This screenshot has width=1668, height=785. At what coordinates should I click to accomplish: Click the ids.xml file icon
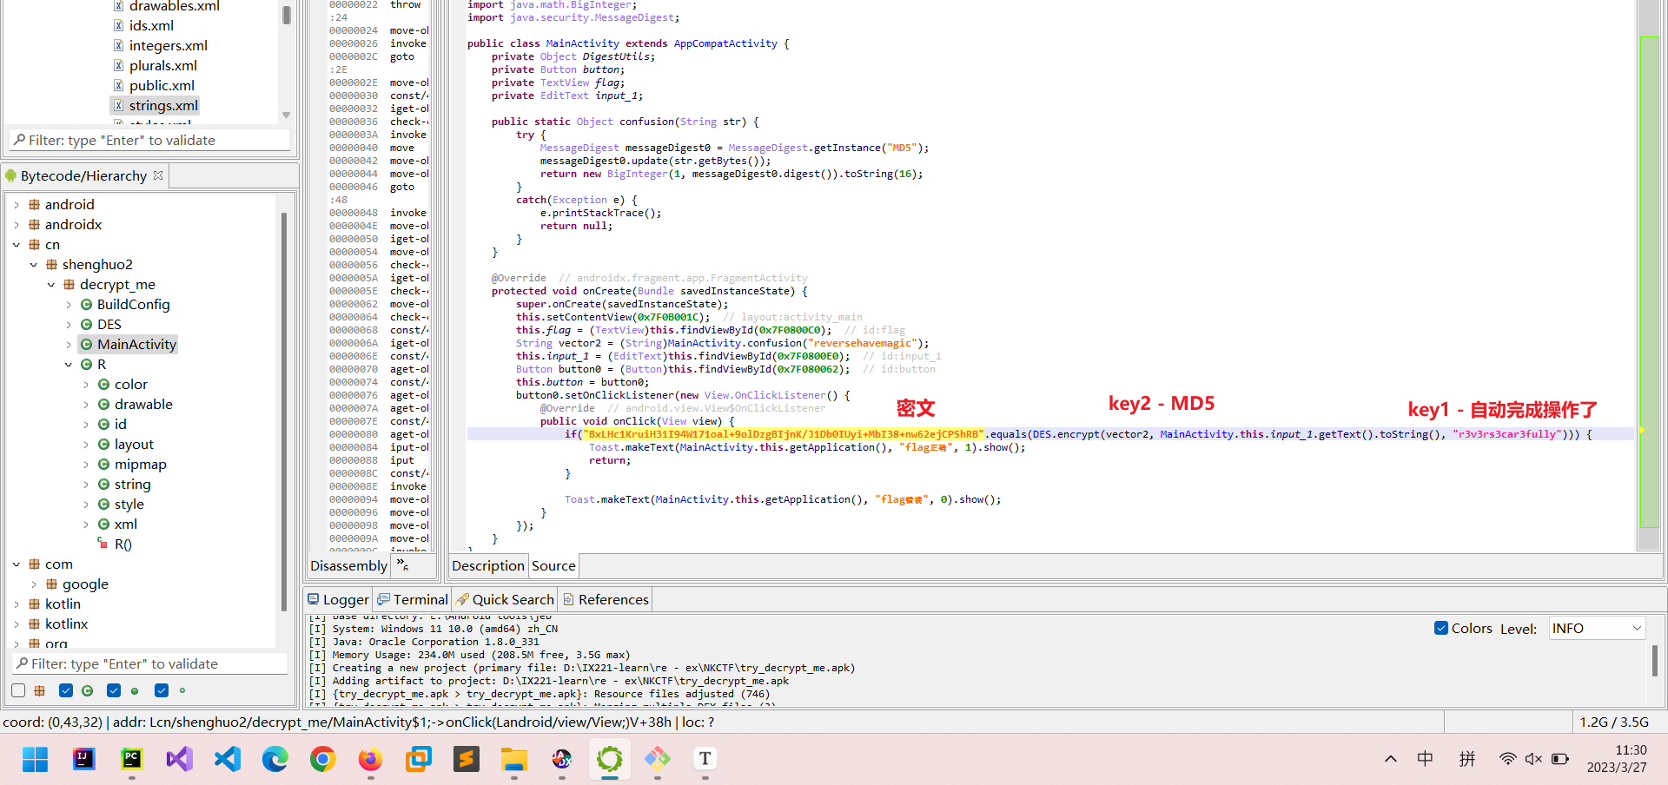tap(119, 25)
